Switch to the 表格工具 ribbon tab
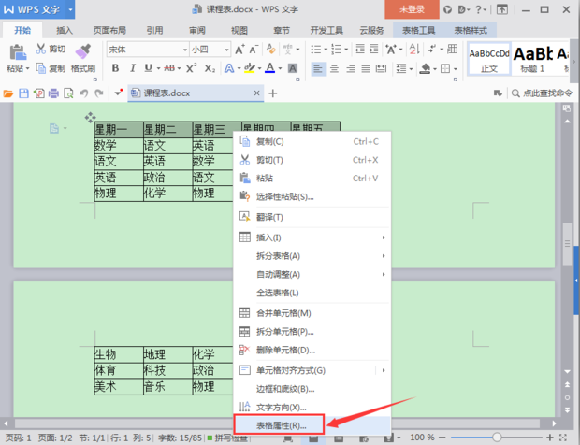The image size is (580, 445). 419,30
